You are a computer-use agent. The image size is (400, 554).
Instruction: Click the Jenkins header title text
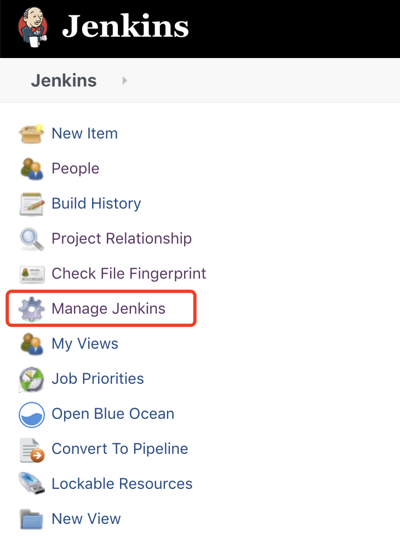coord(125,26)
